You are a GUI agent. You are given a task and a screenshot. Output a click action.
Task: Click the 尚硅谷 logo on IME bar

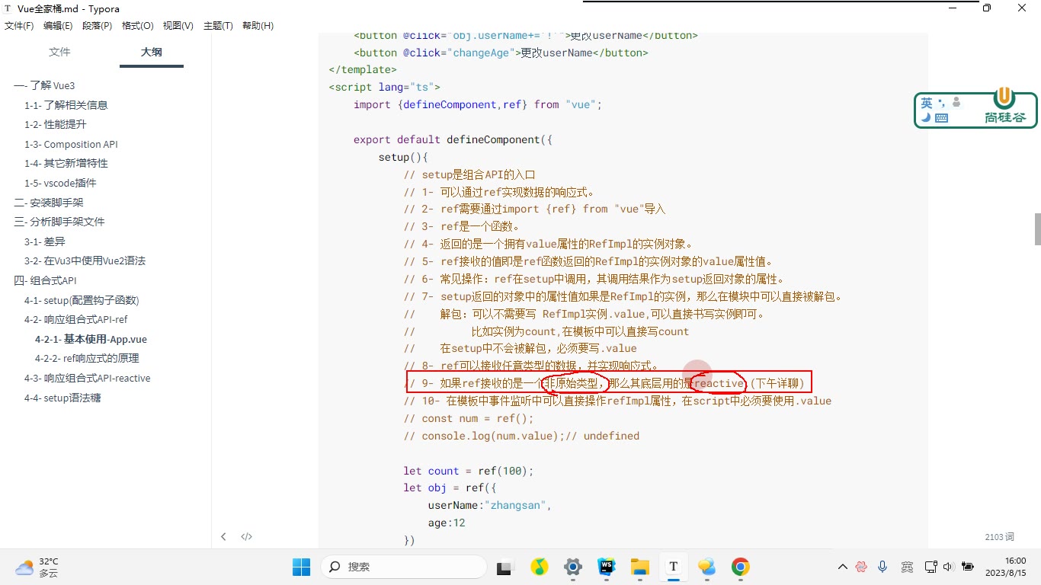tap(1004, 107)
